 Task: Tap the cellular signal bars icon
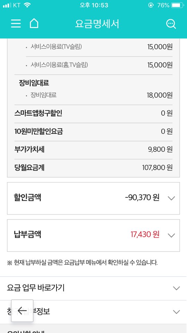click(7, 5)
